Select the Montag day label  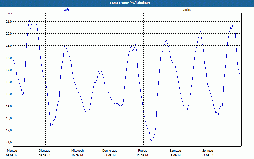pyautogui.click(x=12, y=151)
